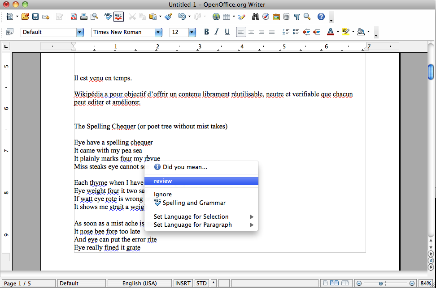Open the Navigator compass icon
The width and height of the screenshot is (436, 288).
pos(266,17)
